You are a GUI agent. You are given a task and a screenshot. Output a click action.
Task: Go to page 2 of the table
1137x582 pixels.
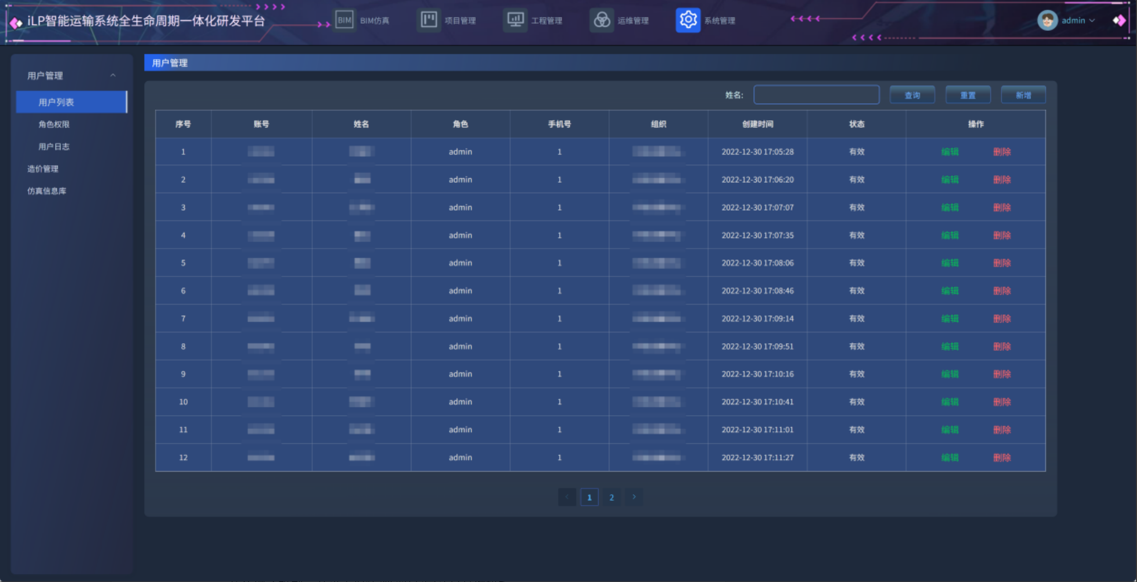click(611, 497)
